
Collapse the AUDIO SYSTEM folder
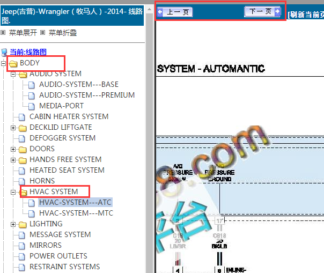(13, 74)
